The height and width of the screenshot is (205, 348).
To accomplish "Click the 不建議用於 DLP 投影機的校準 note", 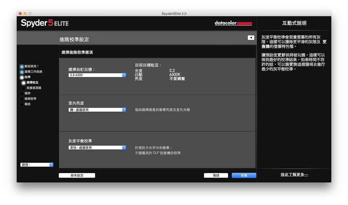I will coord(158,153).
